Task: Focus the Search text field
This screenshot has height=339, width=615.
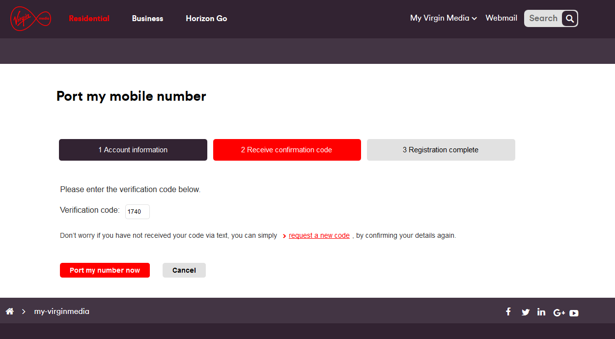Action: [x=543, y=19]
